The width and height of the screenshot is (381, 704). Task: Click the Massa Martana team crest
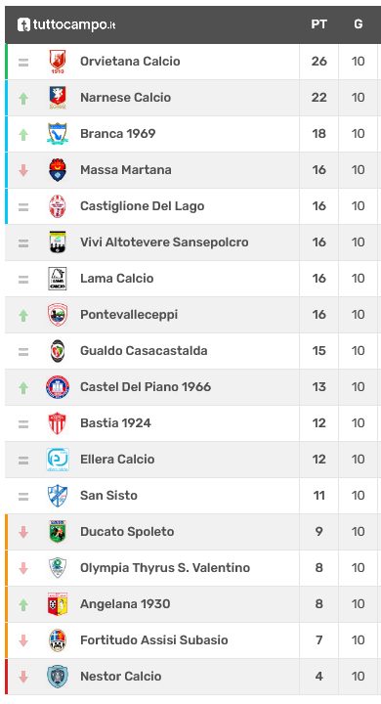58,170
